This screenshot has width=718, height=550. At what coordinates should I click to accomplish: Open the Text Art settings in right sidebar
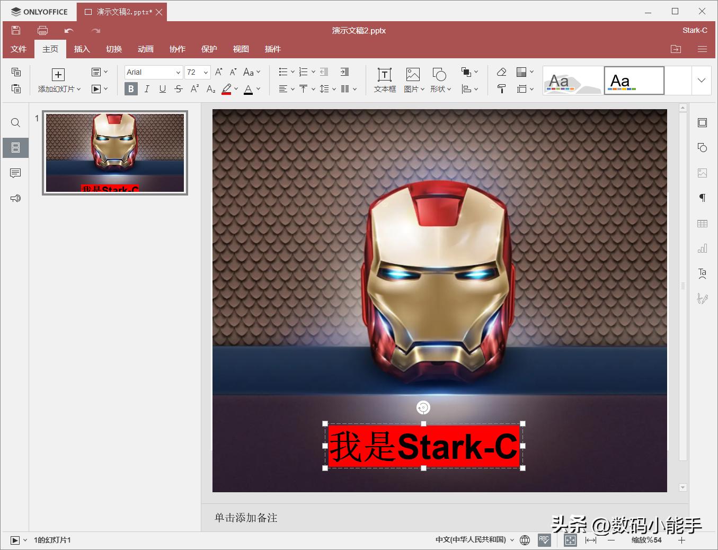pos(702,273)
